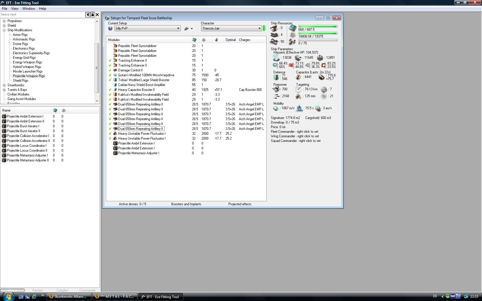Open the Current Setup dropdown 'Silly PvP'

(147, 28)
